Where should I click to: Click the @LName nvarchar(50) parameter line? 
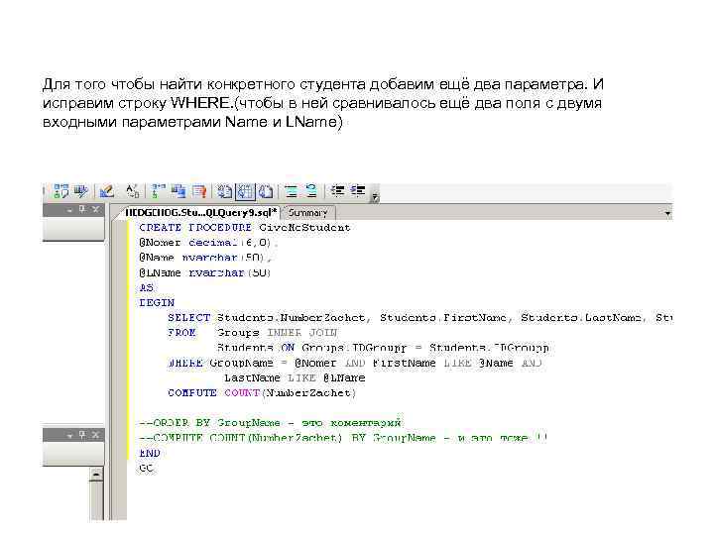point(205,273)
